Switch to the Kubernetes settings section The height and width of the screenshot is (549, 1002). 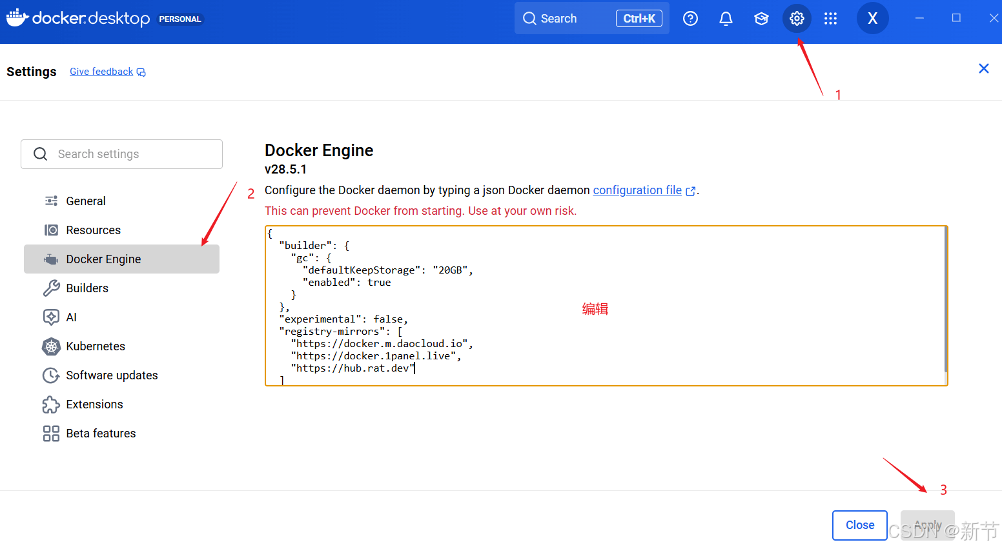(x=121, y=346)
